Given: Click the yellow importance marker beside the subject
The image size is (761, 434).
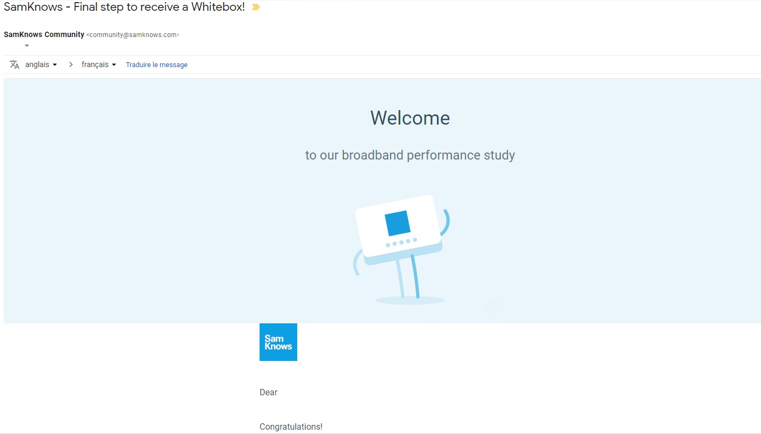Looking at the screenshot, I should coord(256,8).
